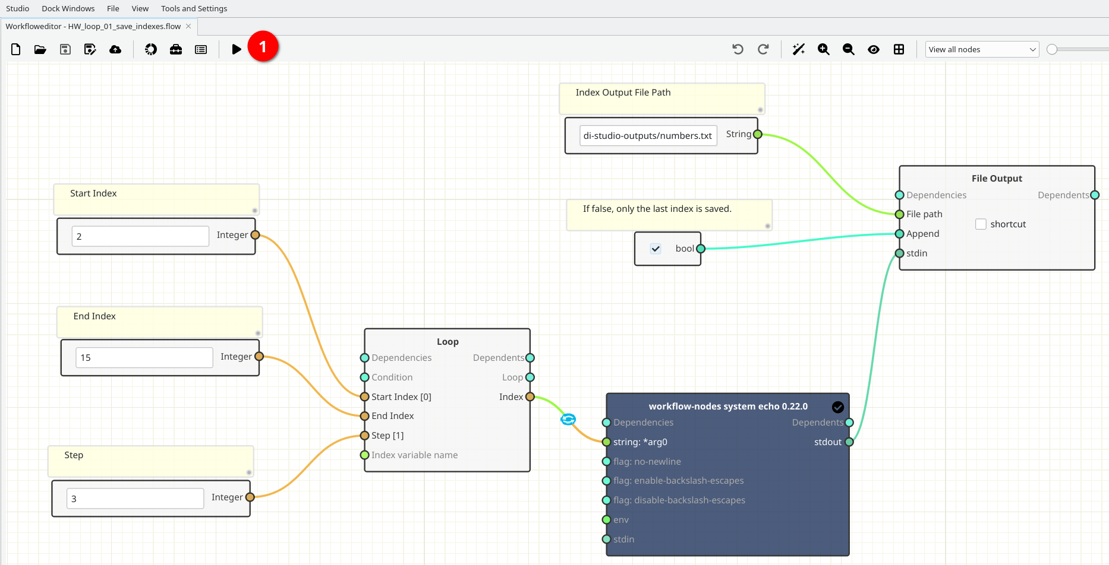Viewport: 1109px width, 565px height.
Task: Open the list panel icon
Action: [x=201, y=49]
